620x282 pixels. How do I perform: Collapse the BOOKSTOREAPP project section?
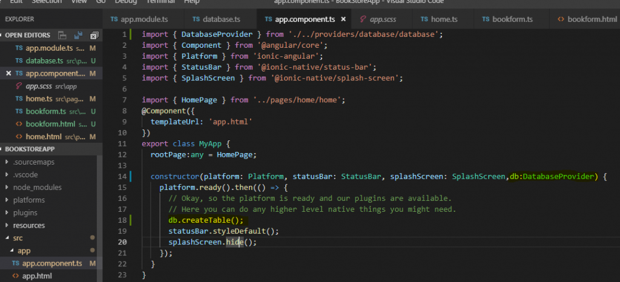(30, 149)
